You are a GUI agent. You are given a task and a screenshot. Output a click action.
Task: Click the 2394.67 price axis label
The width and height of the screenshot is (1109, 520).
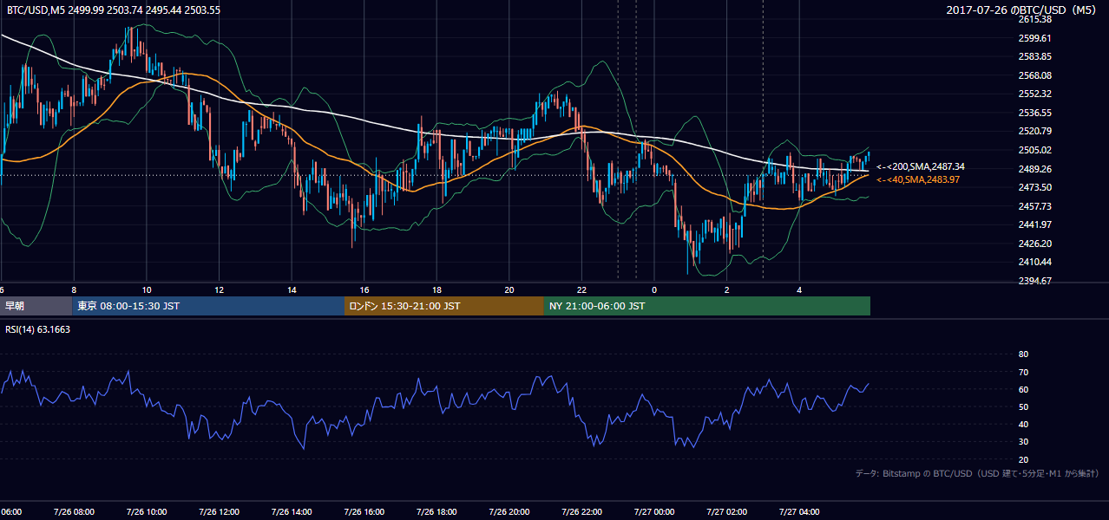coord(1034,281)
